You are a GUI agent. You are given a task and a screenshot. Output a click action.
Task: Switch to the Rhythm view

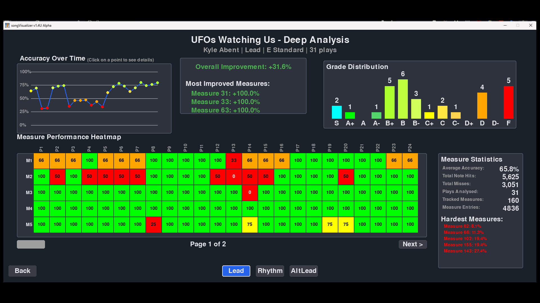pyautogui.click(x=269, y=271)
